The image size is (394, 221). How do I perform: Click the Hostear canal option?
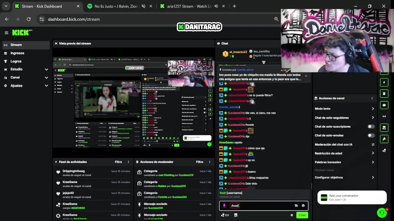pyautogui.click(x=324, y=170)
